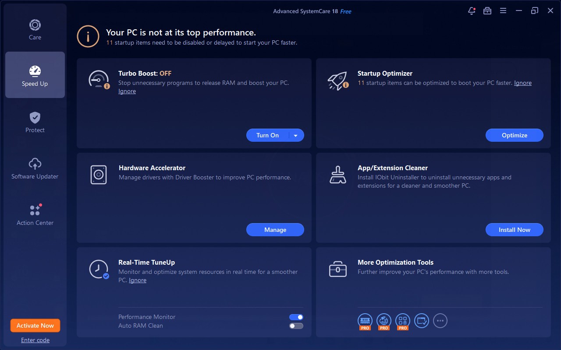This screenshot has height=350, width=561.
Task: Toggle the Performance Monitor switch
Action: tap(296, 317)
